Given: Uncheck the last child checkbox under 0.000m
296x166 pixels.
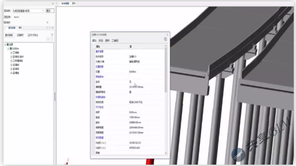Looking at the screenshot, I should (14, 73).
